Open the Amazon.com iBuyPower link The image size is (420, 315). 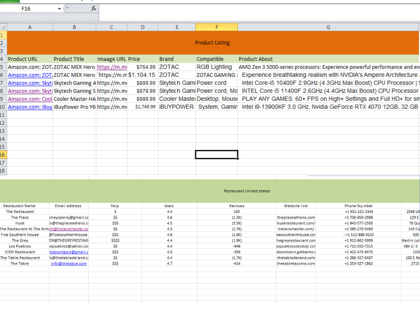point(29,107)
